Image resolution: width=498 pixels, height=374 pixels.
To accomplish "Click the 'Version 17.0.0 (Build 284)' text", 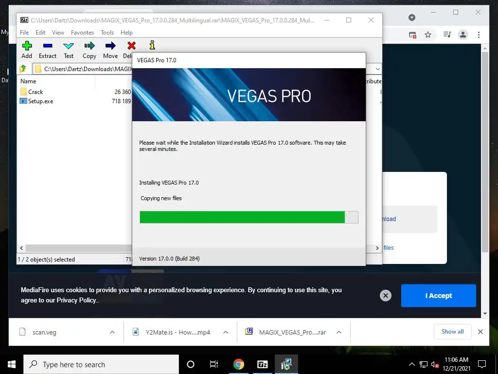I will point(169,259).
